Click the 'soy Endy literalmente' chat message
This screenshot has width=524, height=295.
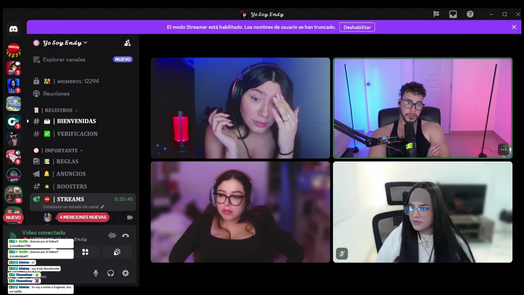[x=34, y=268]
